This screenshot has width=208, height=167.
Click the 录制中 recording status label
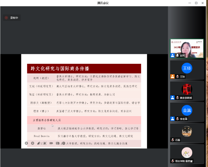point(14,18)
